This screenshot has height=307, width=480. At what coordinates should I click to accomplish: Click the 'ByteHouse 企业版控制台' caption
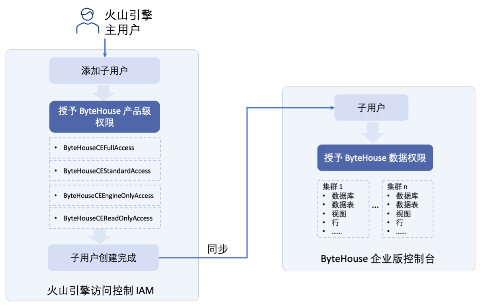377,259
